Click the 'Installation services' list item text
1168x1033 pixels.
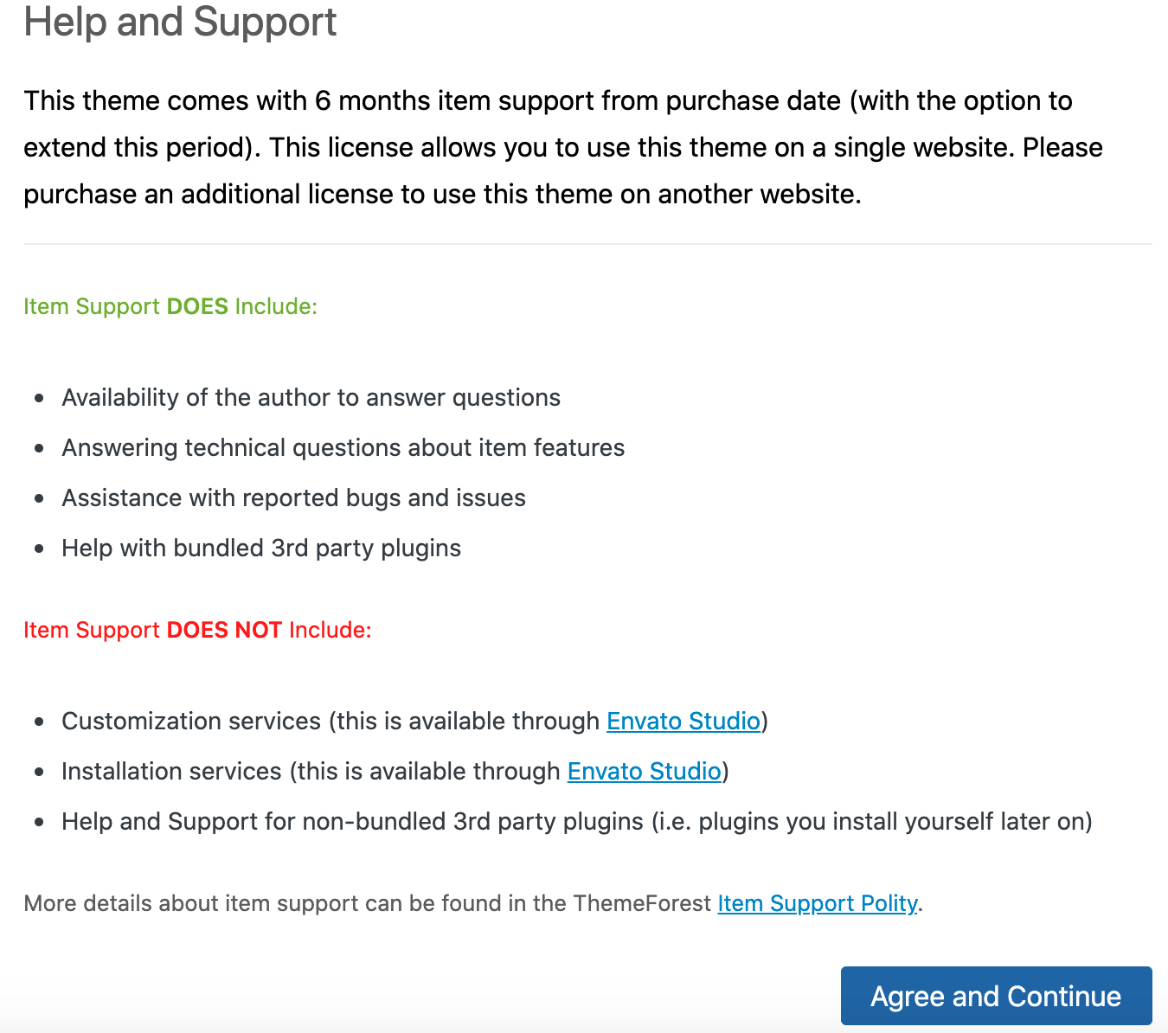coord(171,771)
